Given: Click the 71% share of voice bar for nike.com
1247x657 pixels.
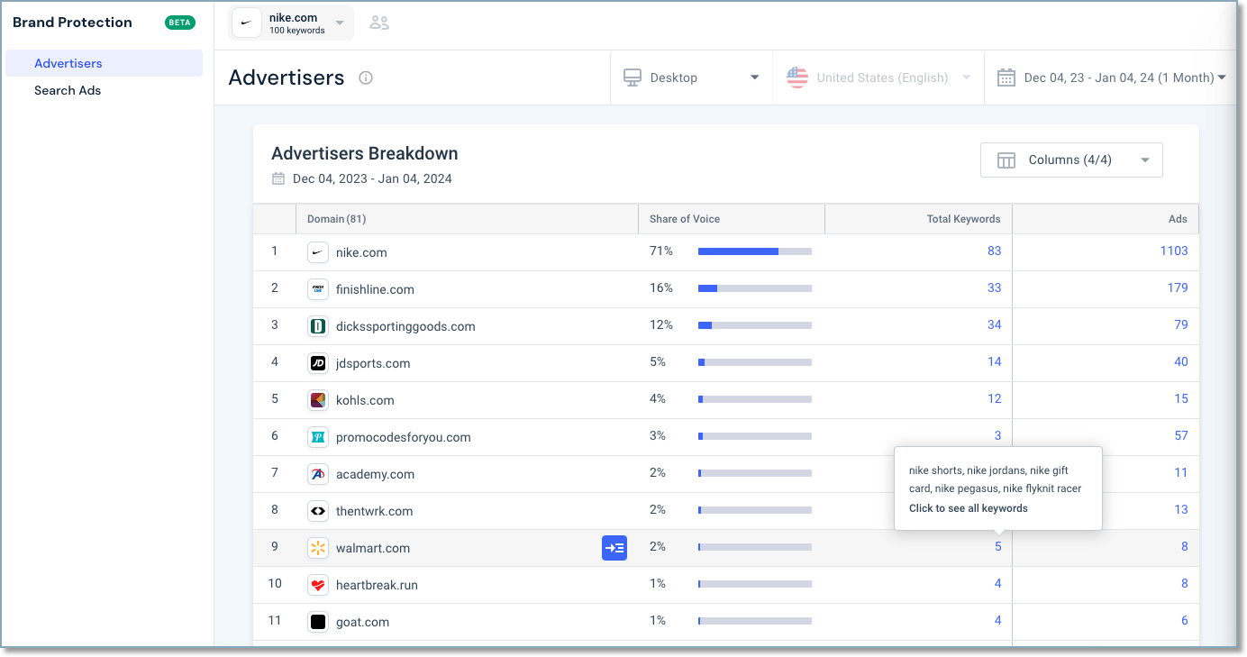Looking at the screenshot, I should pos(754,251).
